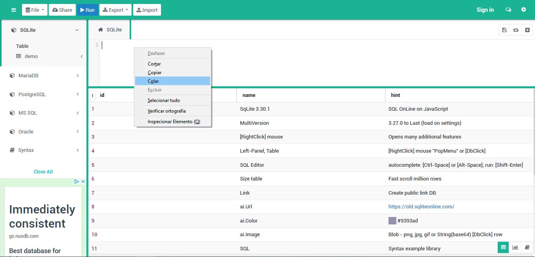Image resolution: width=535 pixels, height=257 pixels.
Task: Click the go.nuodb.com ad text
Action: click(24, 236)
